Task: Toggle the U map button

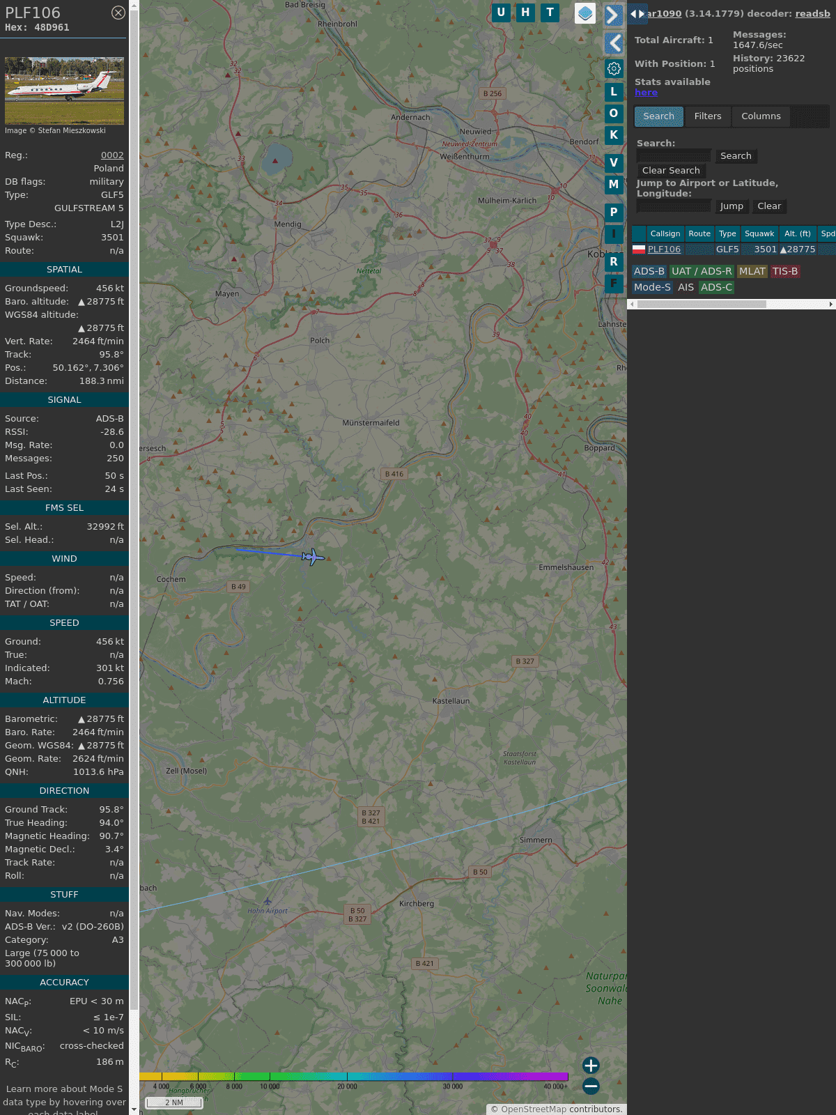Action: pyautogui.click(x=501, y=13)
